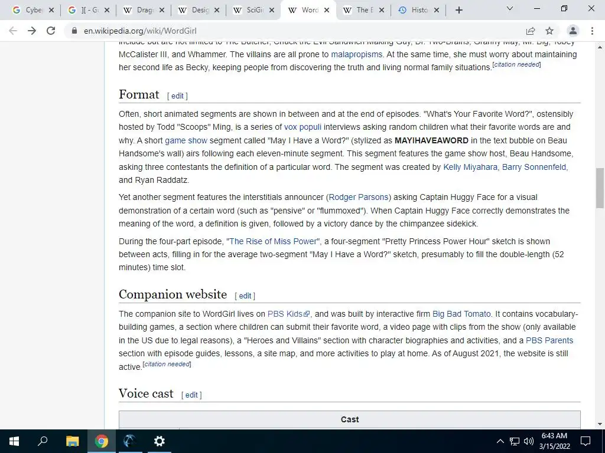
Task: Open File Explorer from taskbar
Action: coord(72,441)
